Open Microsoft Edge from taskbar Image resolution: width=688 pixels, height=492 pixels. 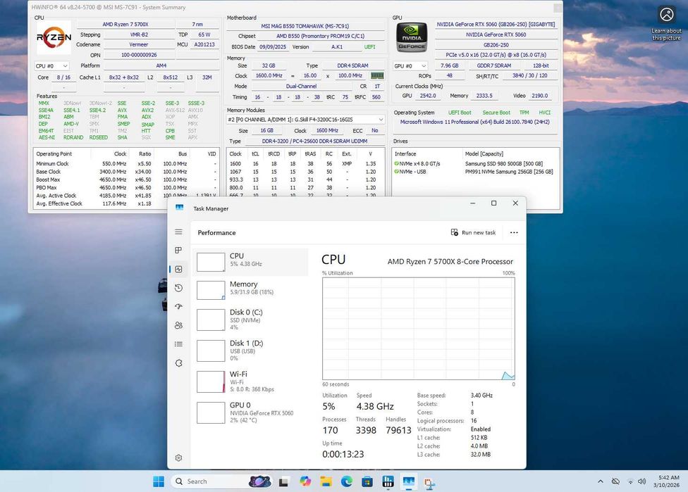click(x=347, y=481)
